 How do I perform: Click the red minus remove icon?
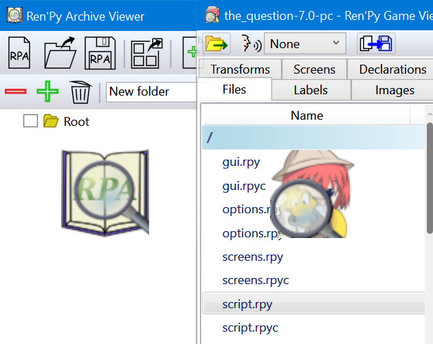[16, 92]
